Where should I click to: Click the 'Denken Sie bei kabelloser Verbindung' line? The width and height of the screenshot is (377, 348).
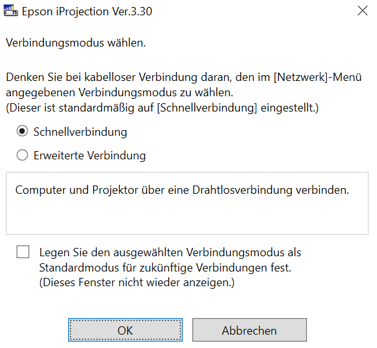[183, 77]
